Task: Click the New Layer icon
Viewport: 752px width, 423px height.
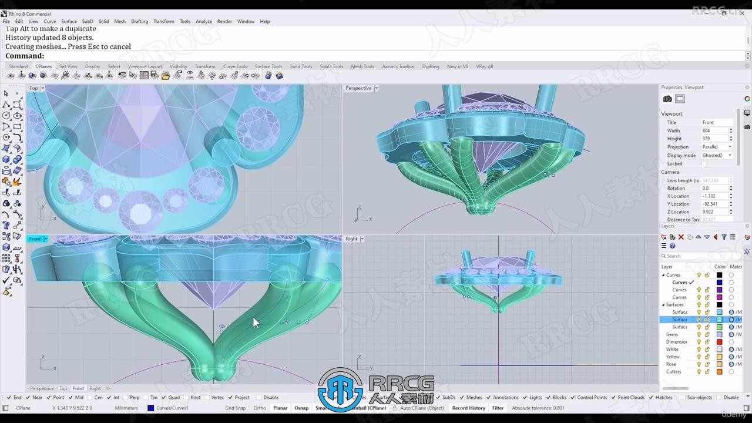Action: 664,237
